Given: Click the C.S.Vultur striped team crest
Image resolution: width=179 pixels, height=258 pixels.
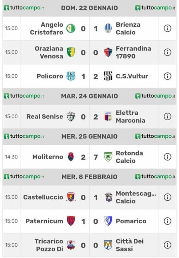Looking at the screenshot, I should [108, 76].
